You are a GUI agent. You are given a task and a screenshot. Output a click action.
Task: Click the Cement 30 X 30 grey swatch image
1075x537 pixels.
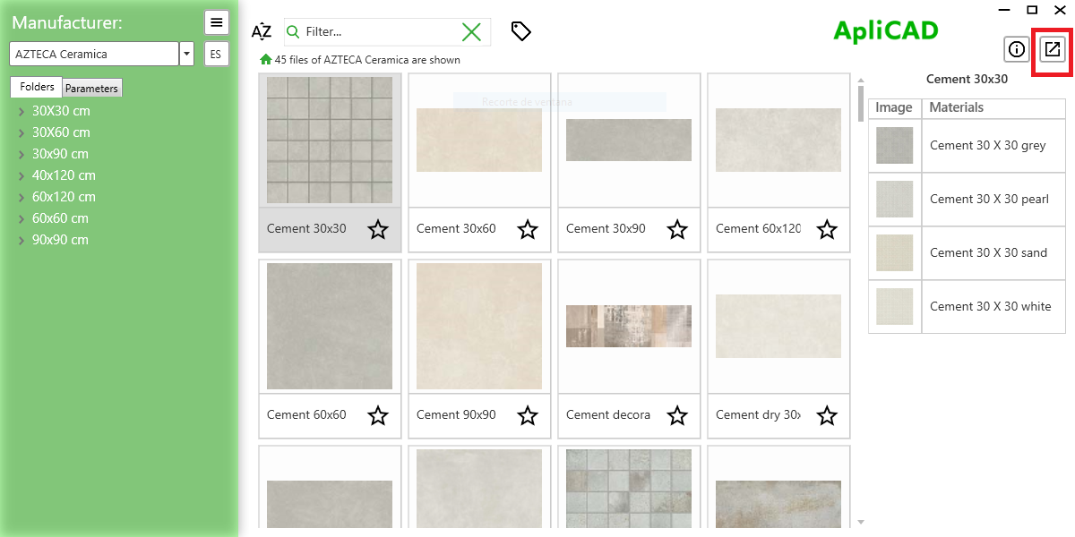(893, 145)
